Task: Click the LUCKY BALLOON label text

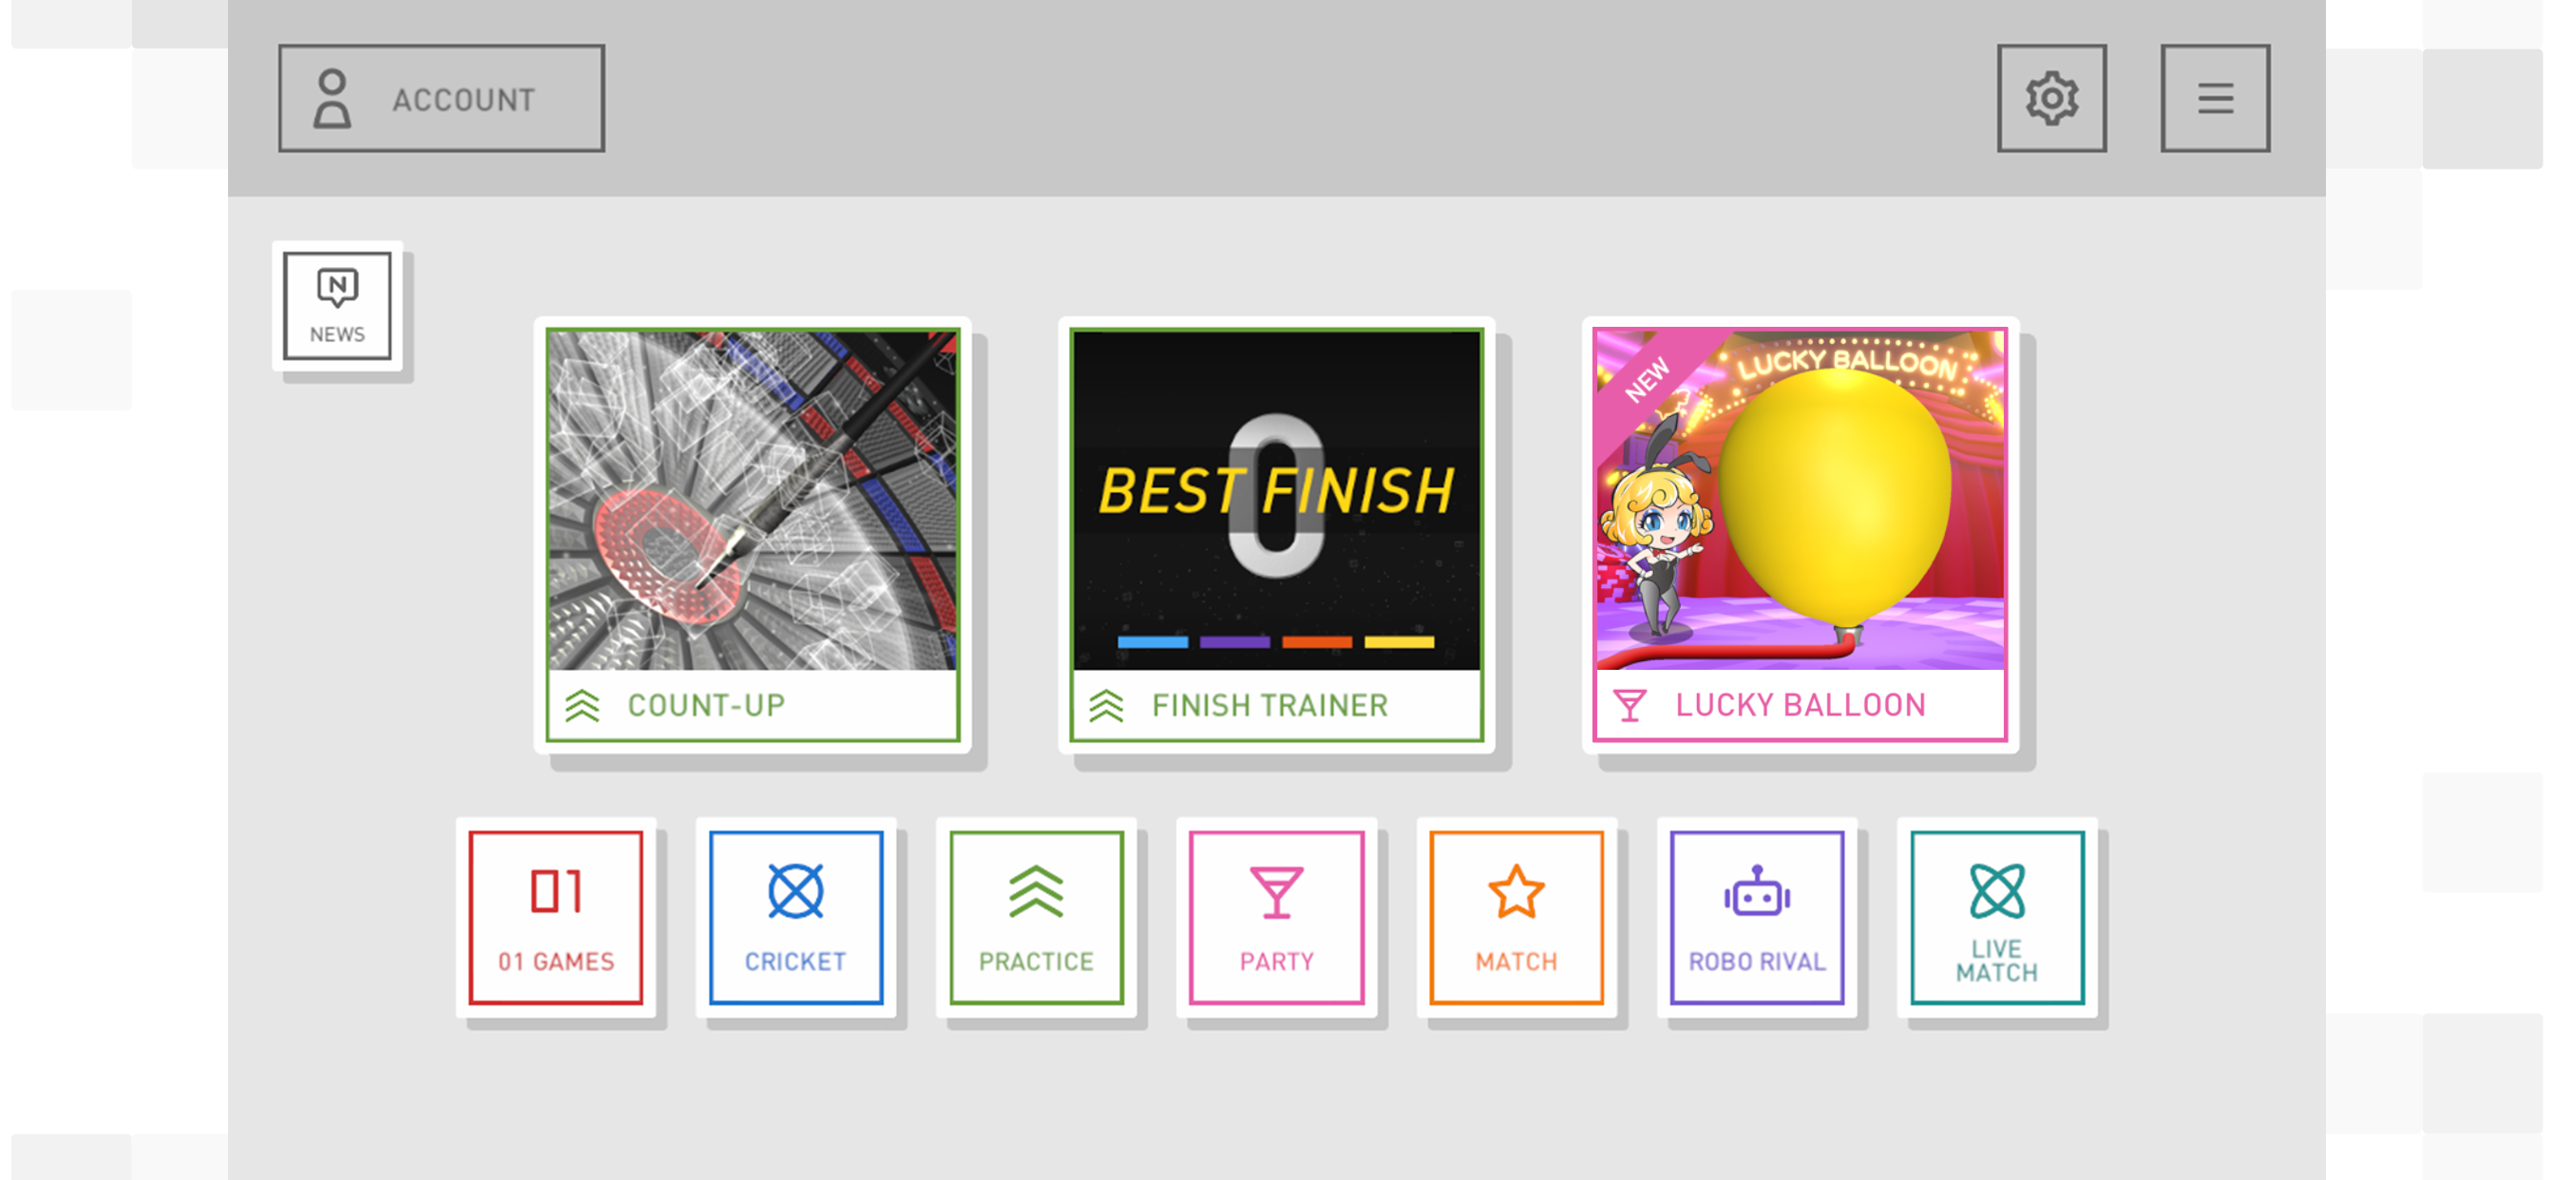Action: (x=1801, y=705)
